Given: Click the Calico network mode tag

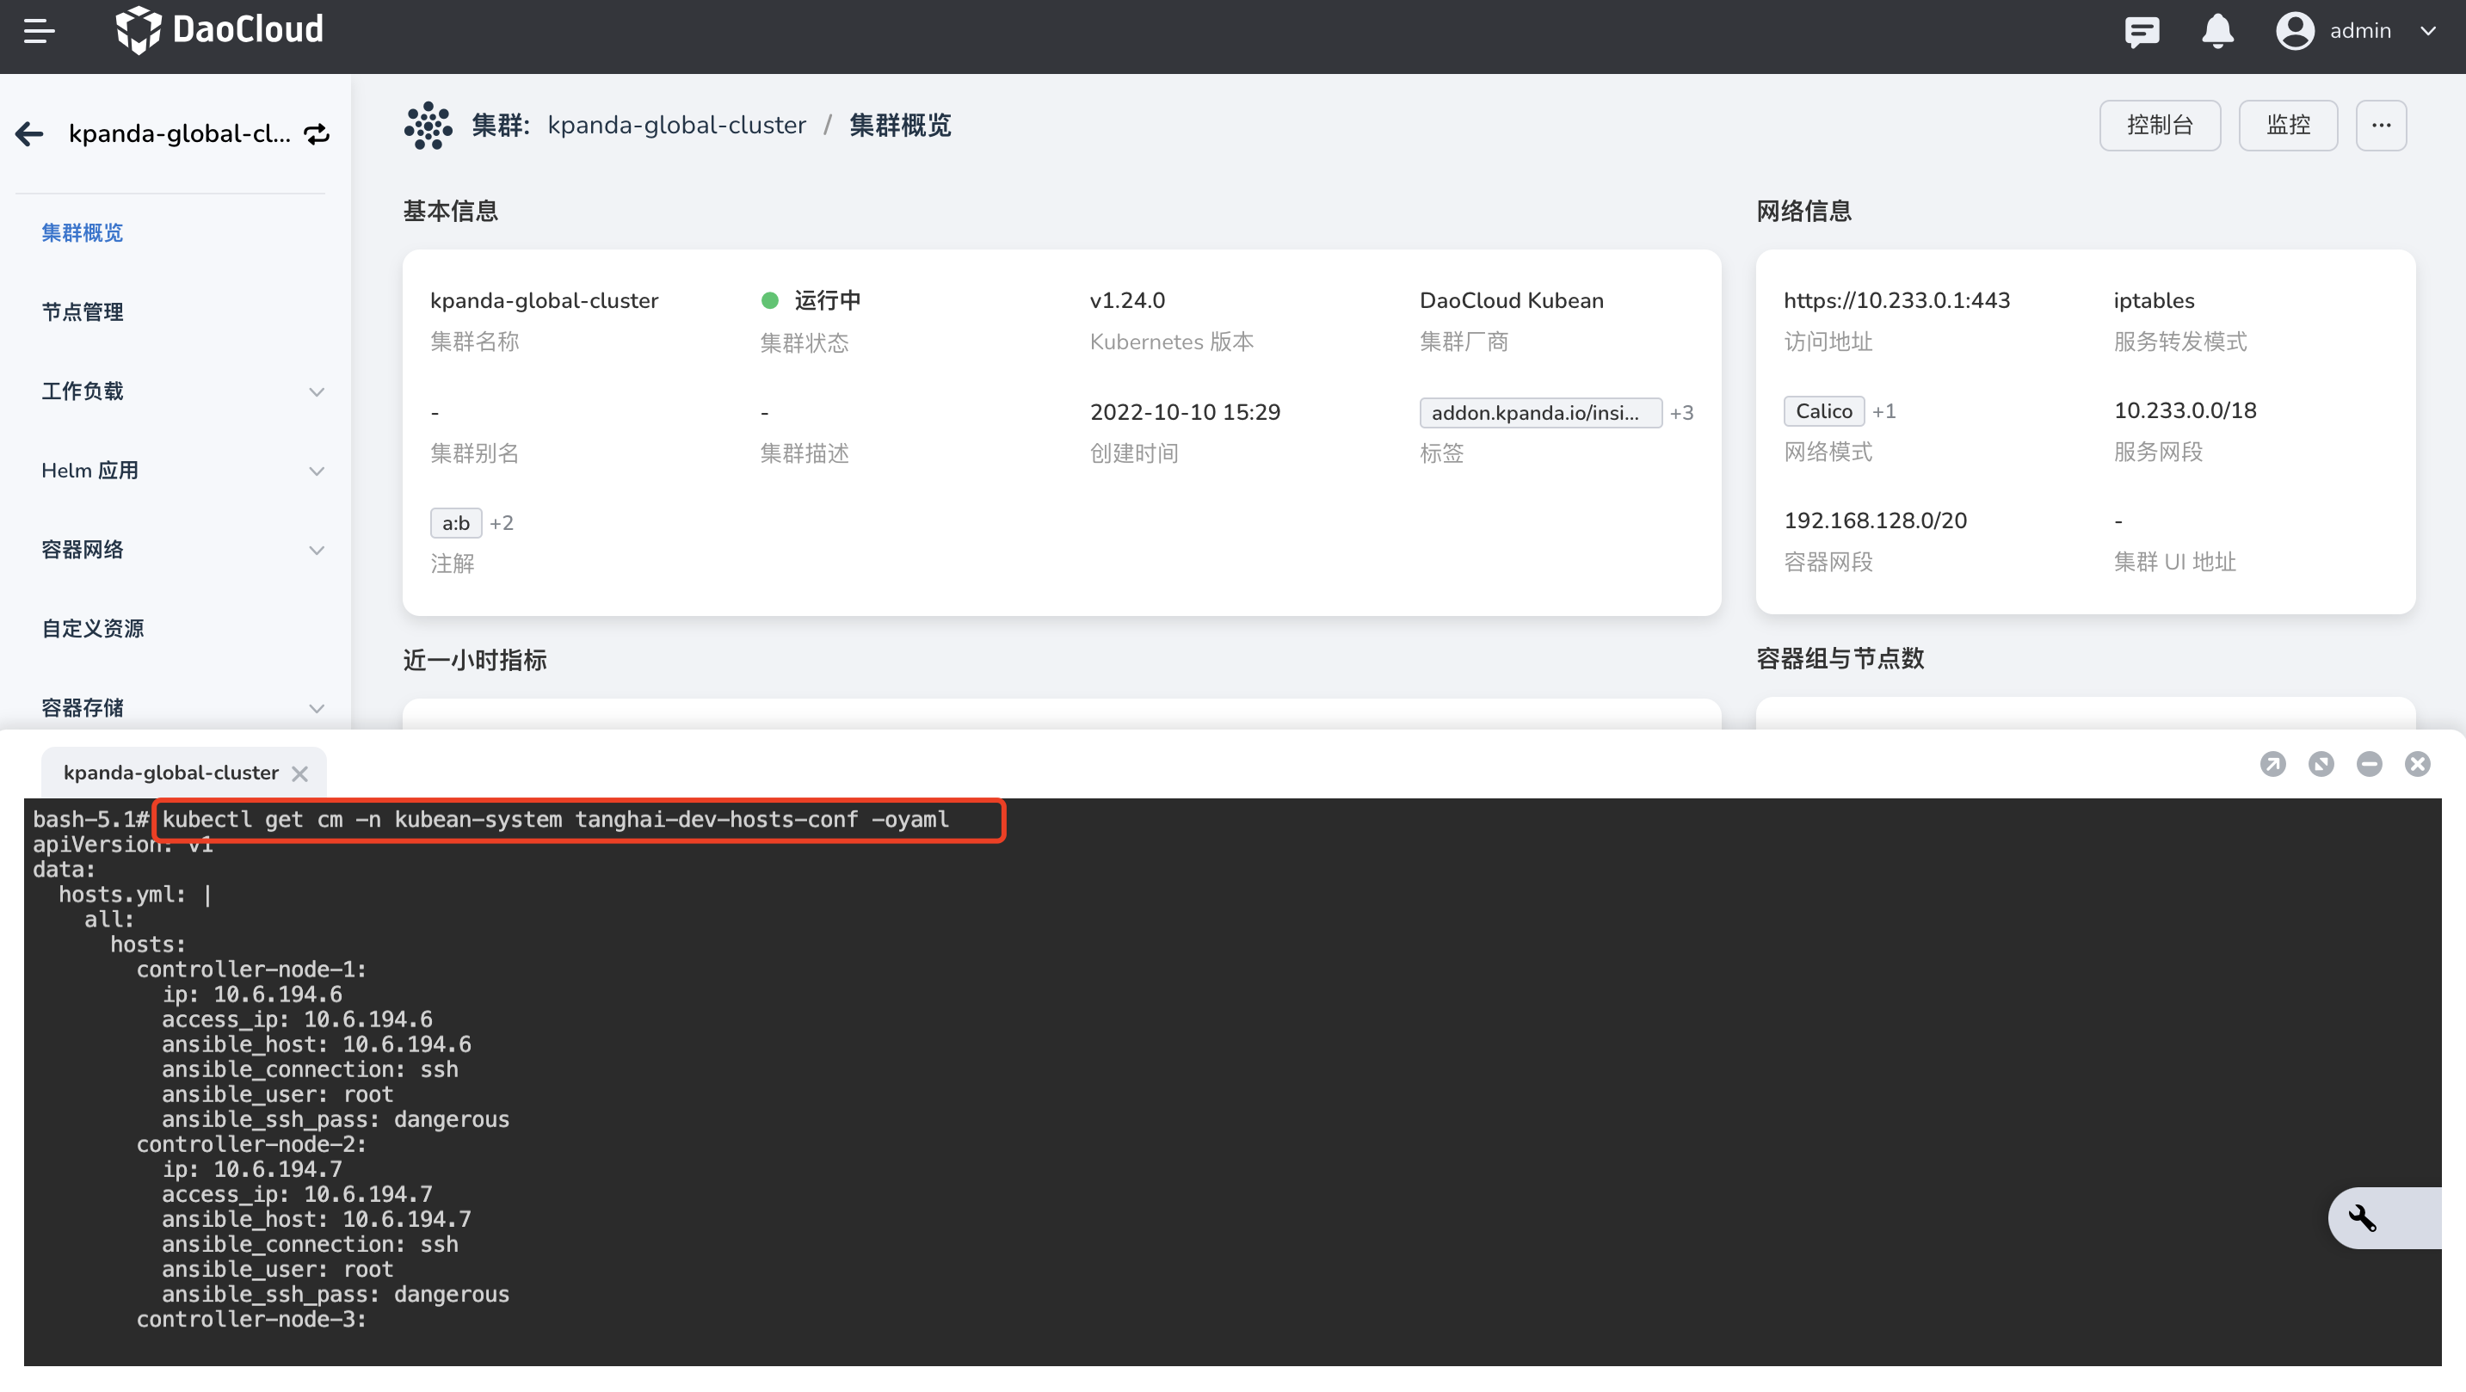Looking at the screenshot, I should pyautogui.click(x=1823, y=410).
